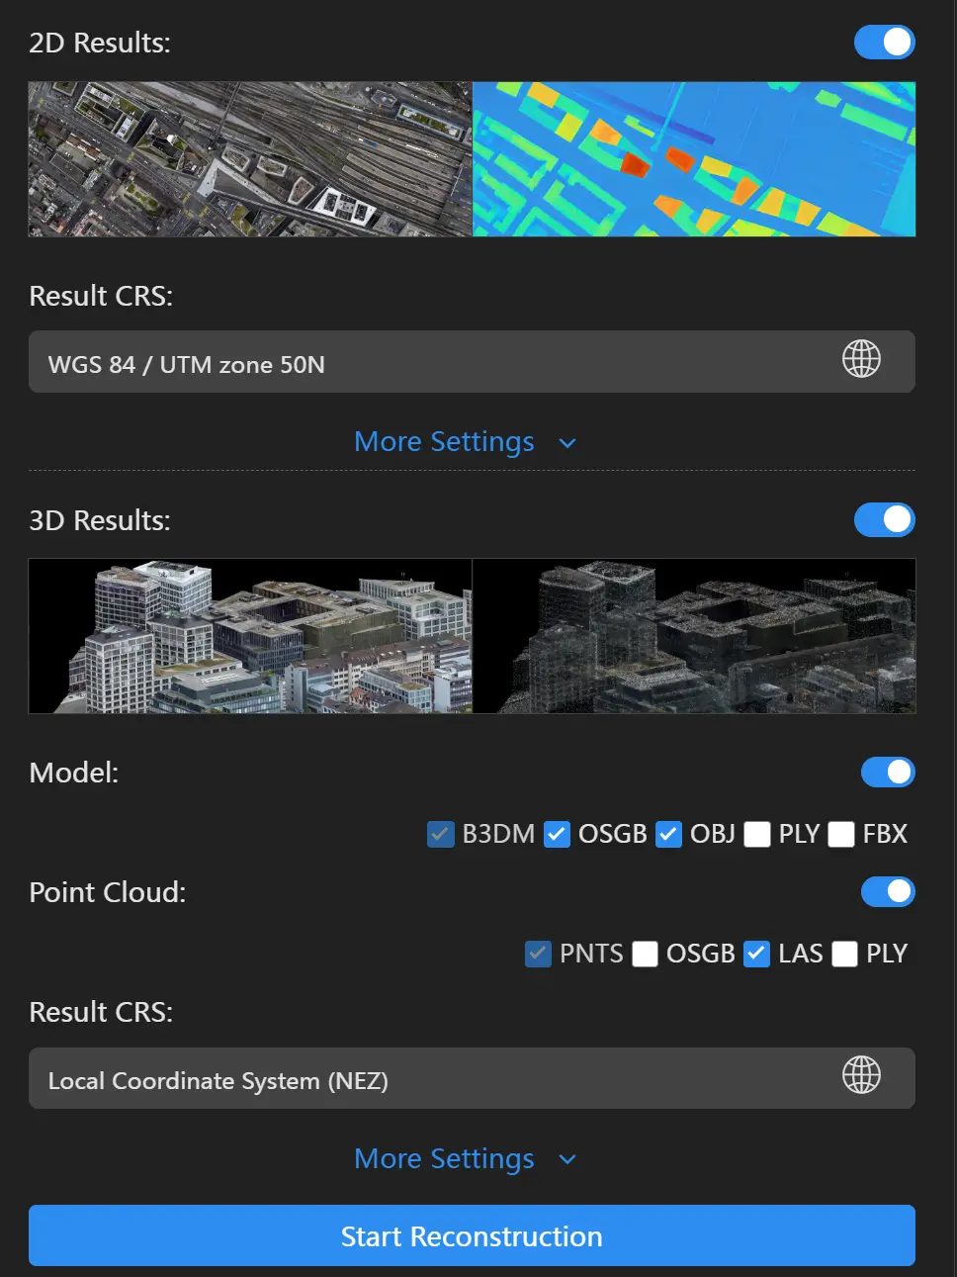Screen dimensions: 957x1277
Task: Open the WGS 84 / UTM zone 50N field
Action: click(425, 363)
